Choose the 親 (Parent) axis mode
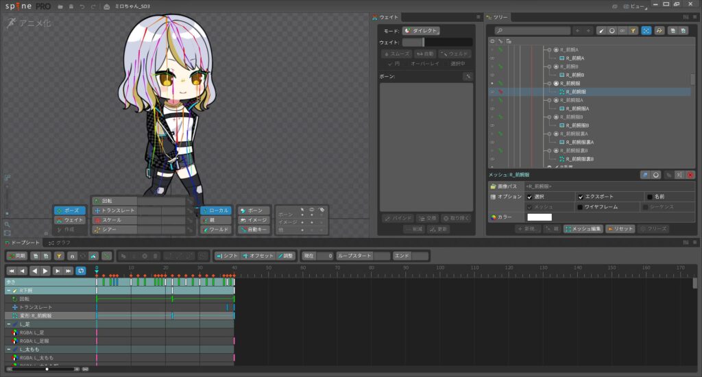 pyautogui.click(x=216, y=220)
